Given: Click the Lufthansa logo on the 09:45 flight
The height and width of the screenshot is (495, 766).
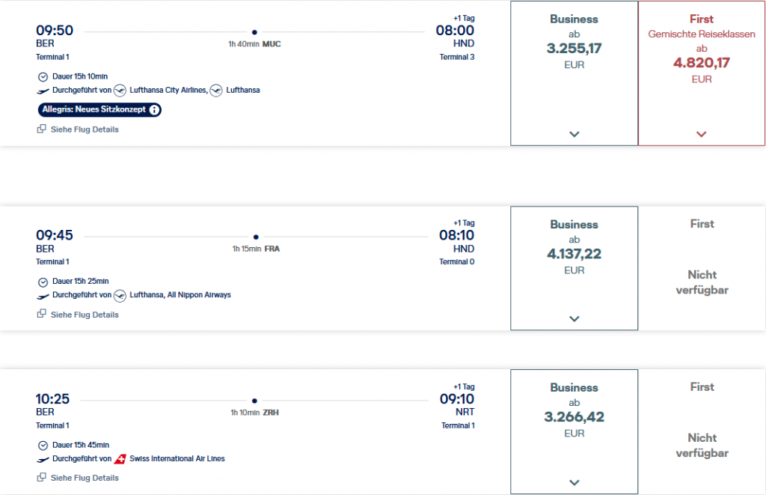Looking at the screenshot, I should [x=120, y=295].
